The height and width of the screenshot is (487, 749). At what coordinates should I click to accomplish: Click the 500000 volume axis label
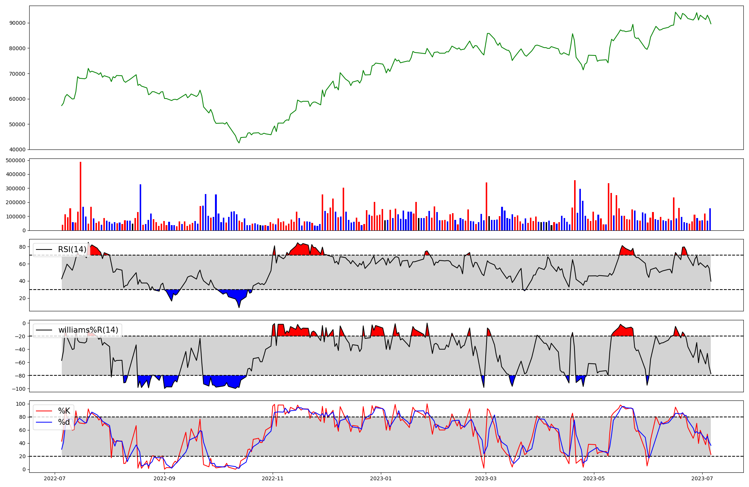pos(16,160)
